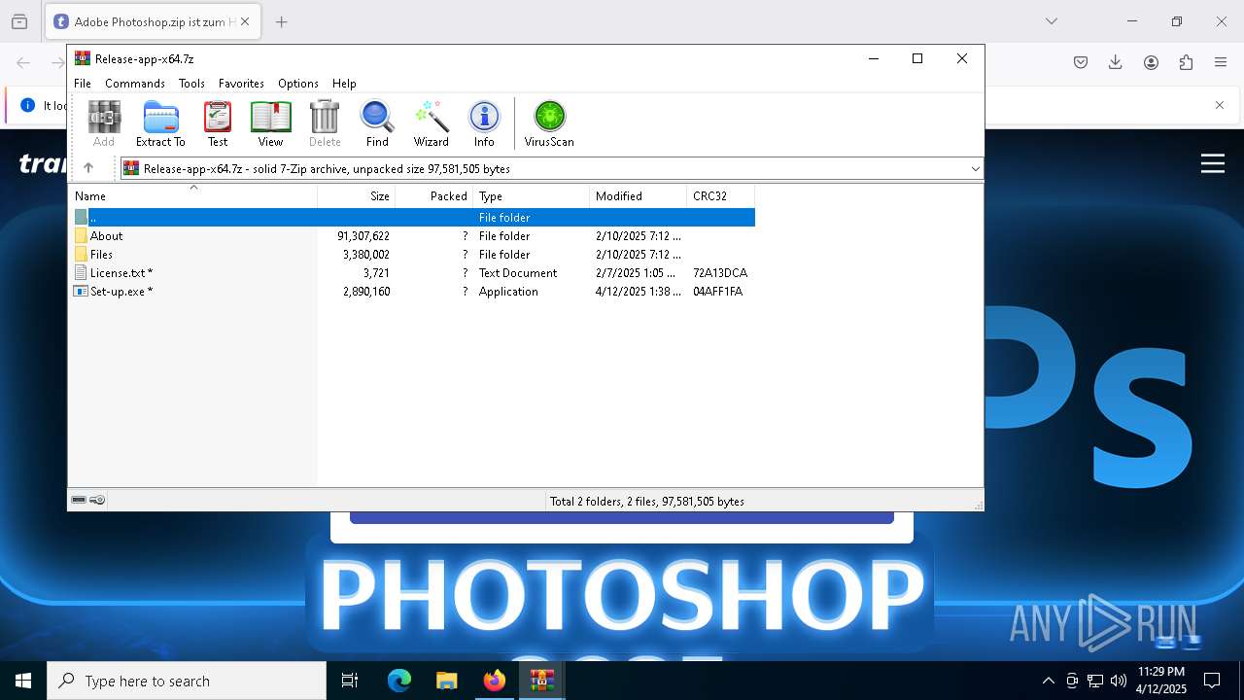Click the Save to Pocket icon

coord(1081,62)
